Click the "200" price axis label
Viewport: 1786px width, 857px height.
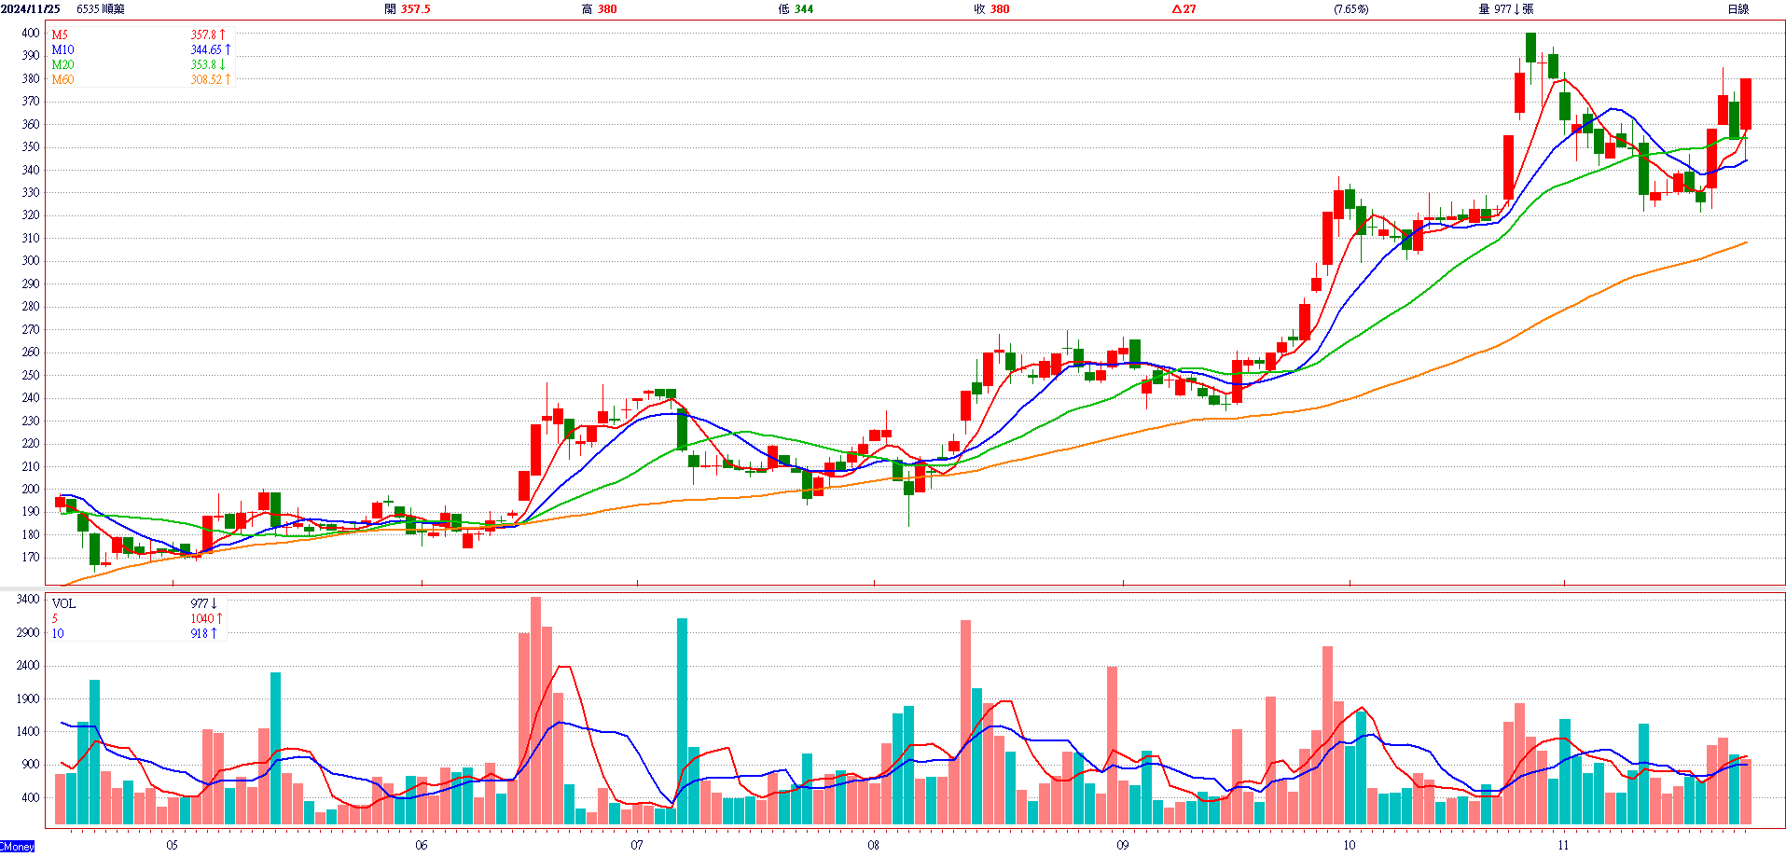point(31,489)
